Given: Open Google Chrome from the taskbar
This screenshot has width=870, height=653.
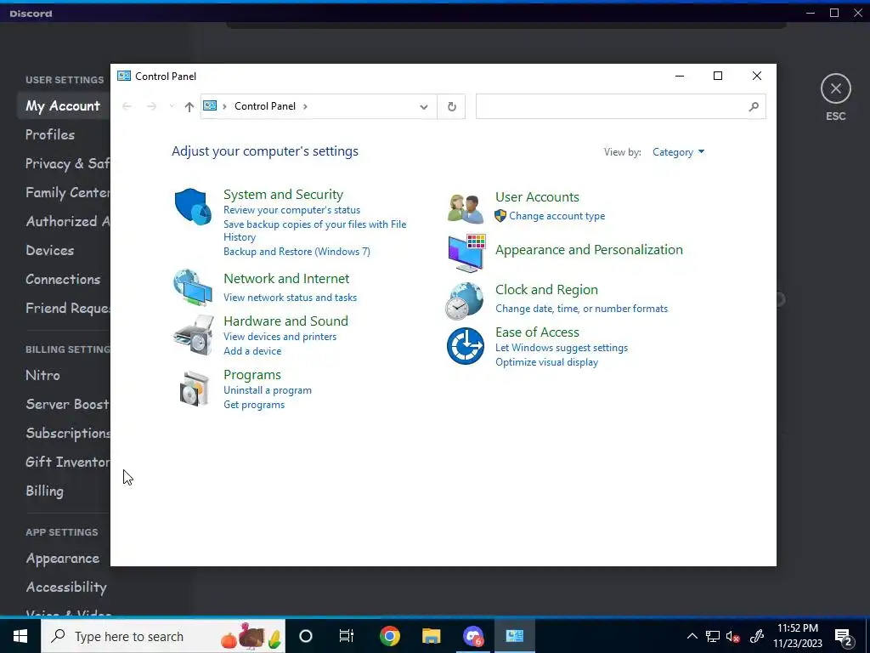Looking at the screenshot, I should point(389,636).
